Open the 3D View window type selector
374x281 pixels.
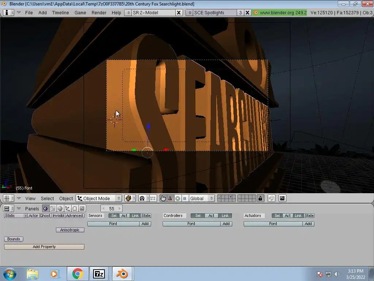pyautogui.click(x=9, y=198)
